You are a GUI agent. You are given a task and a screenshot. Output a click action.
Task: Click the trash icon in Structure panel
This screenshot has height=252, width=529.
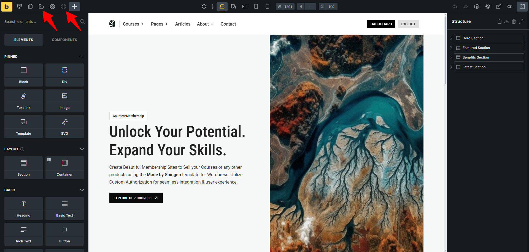pos(514,21)
